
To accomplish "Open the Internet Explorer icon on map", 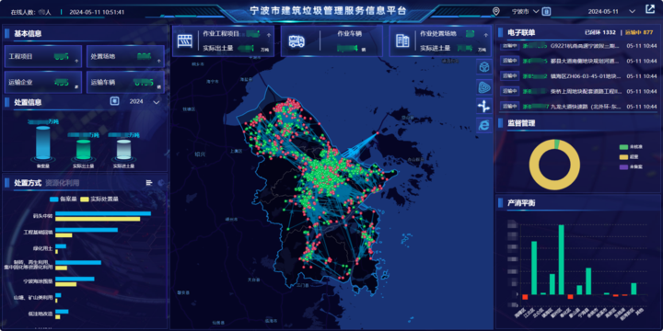I will coord(484,125).
